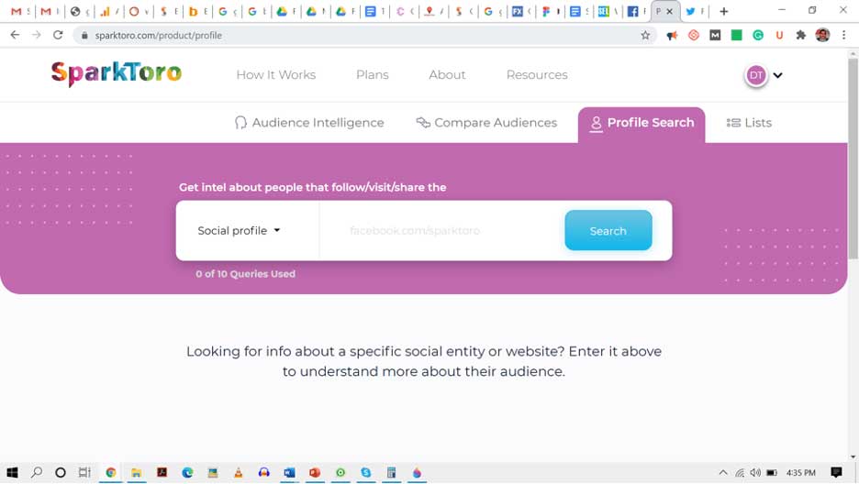Select the Profile Search tab
The height and width of the screenshot is (484, 859).
pos(641,124)
